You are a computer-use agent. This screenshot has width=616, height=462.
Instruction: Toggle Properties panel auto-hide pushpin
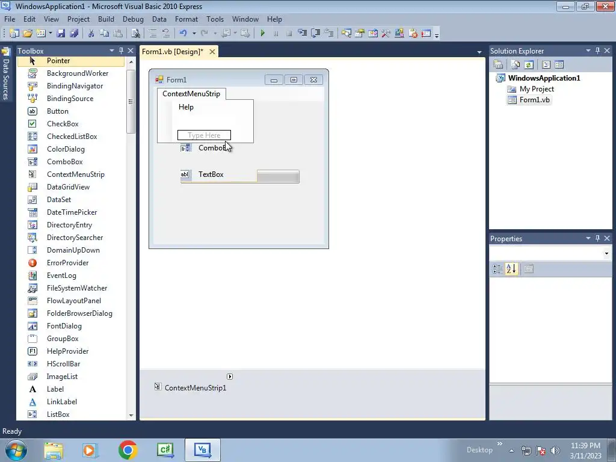click(x=597, y=238)
